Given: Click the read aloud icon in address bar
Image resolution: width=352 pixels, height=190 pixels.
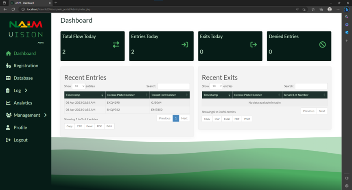Looking at the screenshot, I should 297,9.
